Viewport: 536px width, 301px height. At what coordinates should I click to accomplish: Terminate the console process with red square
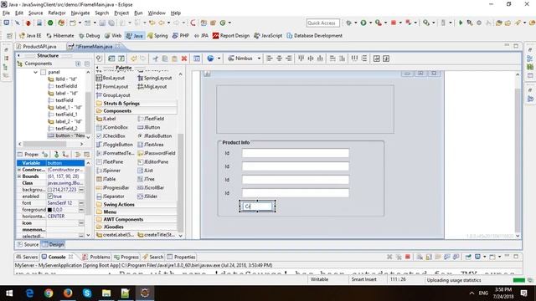pyautogui.click(x=408, y=257)
